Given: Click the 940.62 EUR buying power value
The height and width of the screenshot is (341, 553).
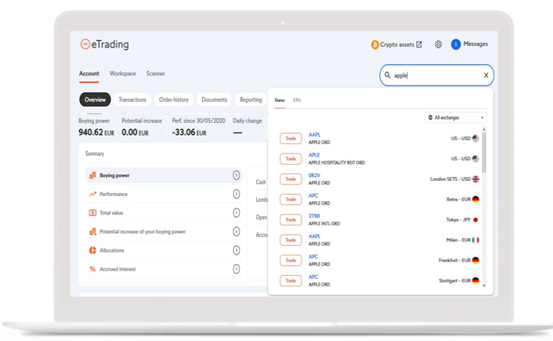Looking at the screenshot, I should click(96, 132).
